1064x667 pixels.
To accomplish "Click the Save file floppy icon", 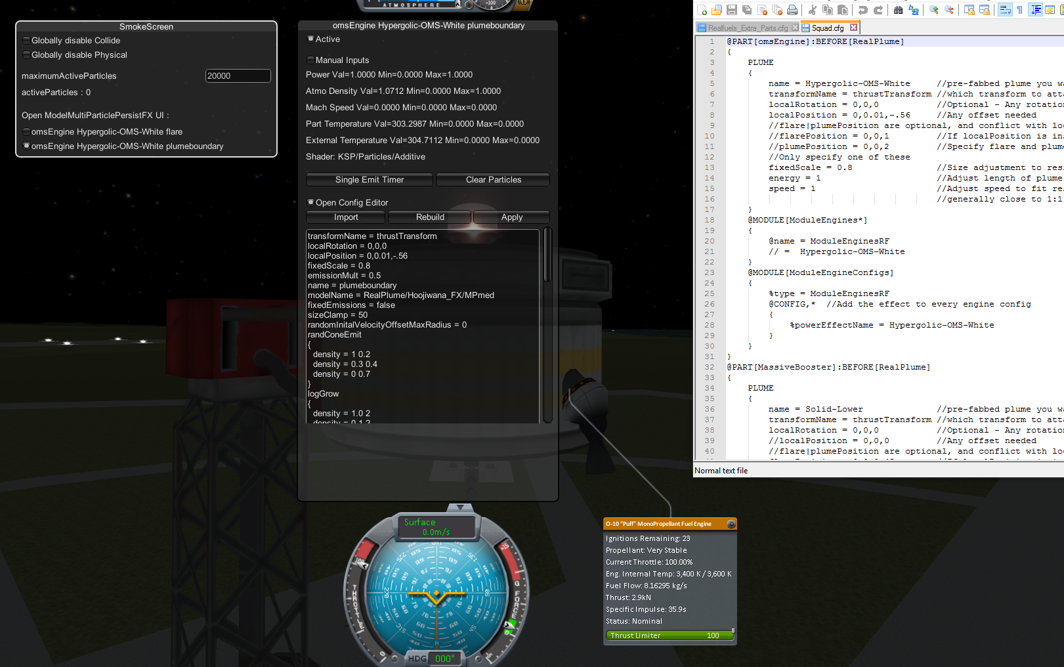I will [x=732, y=10].
